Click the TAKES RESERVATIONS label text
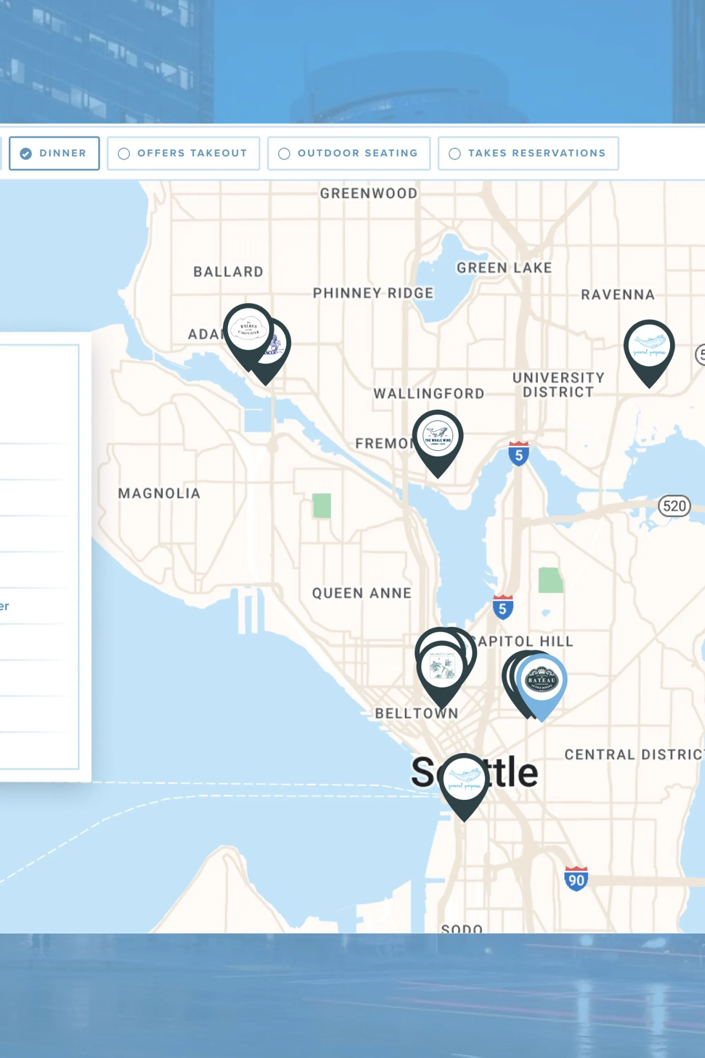 point(538,153)
